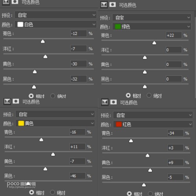Click black slider handle in white panel
Screen dimensions: 196x196
coord(34,87)
